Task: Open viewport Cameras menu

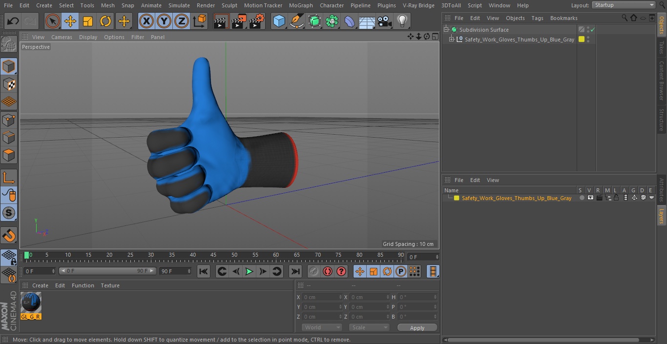Action: coord(62,37)
